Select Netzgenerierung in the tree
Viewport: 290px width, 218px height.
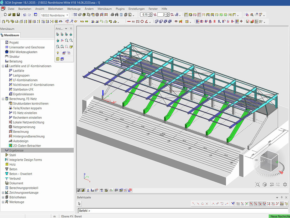(24, 127)
